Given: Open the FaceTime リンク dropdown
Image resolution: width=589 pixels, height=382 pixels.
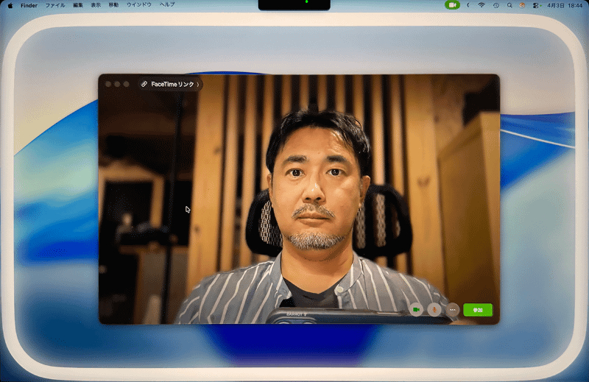Looking at the screenshot, I should (x=171, y=84).
